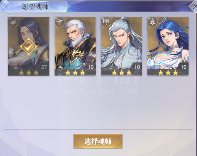Click the three stars under silver-haired man card
The height and width of the screenshot is (156, 197).
click(122, 72)
